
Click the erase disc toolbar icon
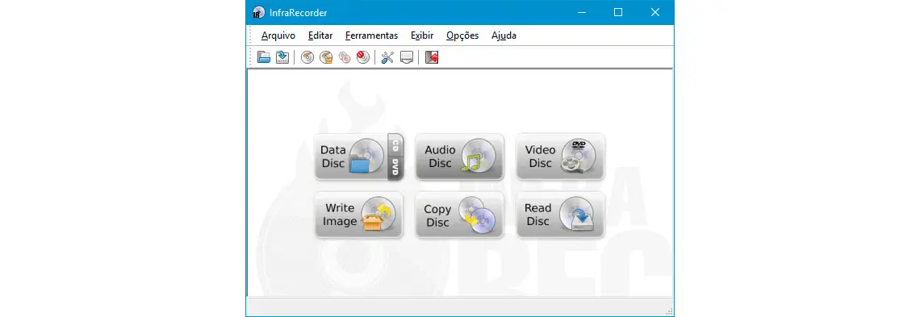tap(363, 56)
